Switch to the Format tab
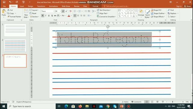The height and width of the screenshot is (109, 193). (95, 6)
